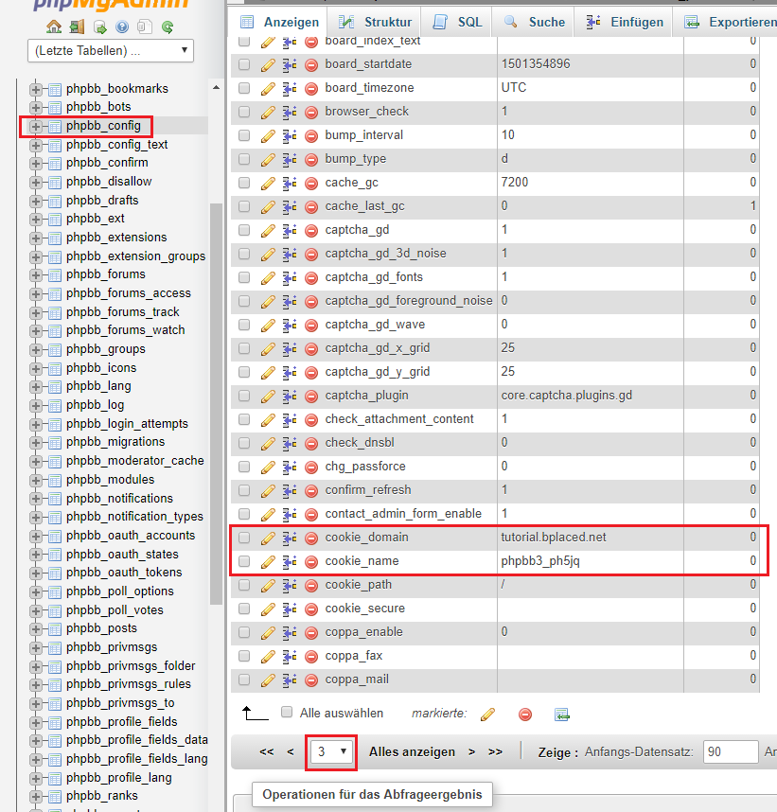
Task: Open the SQL tab
Action: click(x=459, y=21)
